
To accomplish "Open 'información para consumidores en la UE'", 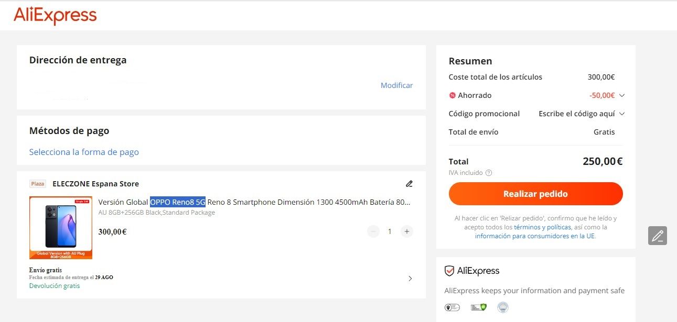I will tap(535, 236).
